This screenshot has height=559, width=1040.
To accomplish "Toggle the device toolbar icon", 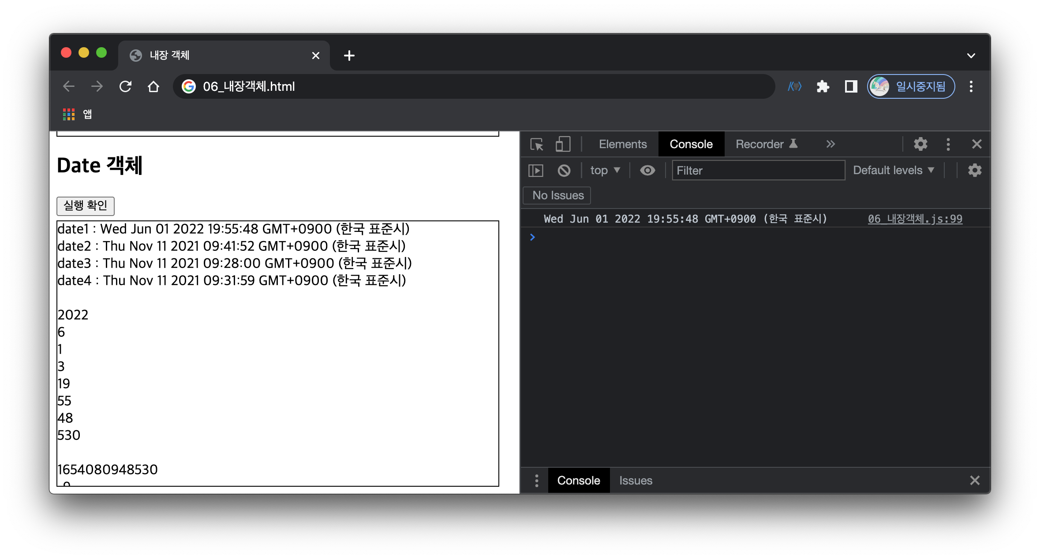I will point(562,144).
